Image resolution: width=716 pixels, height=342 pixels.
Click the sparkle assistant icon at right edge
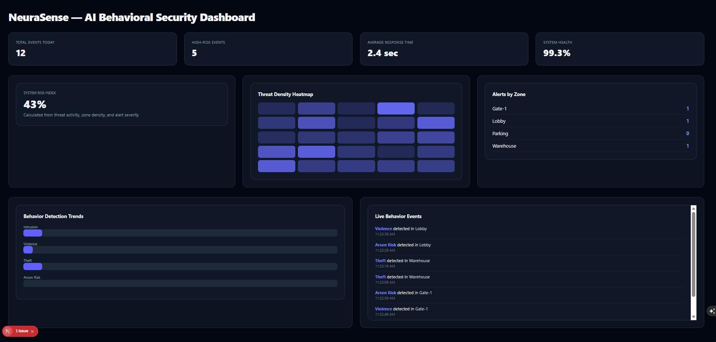click(711, 311)
